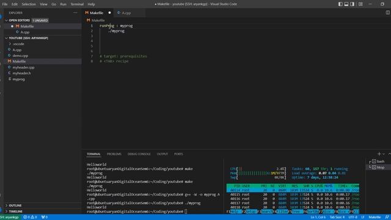Click the unsaved dot on Makefile tab
The width and height of the screenshot is (391, 220).
[x=109, y=13]
